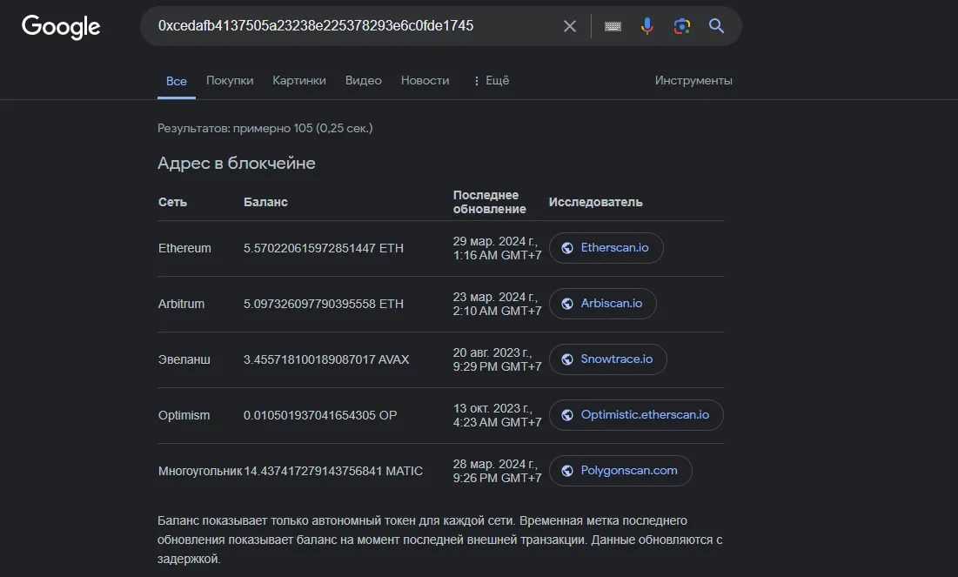The image size is (958, 577).
Task: Switch to the Новости tab
Action: 425,80
